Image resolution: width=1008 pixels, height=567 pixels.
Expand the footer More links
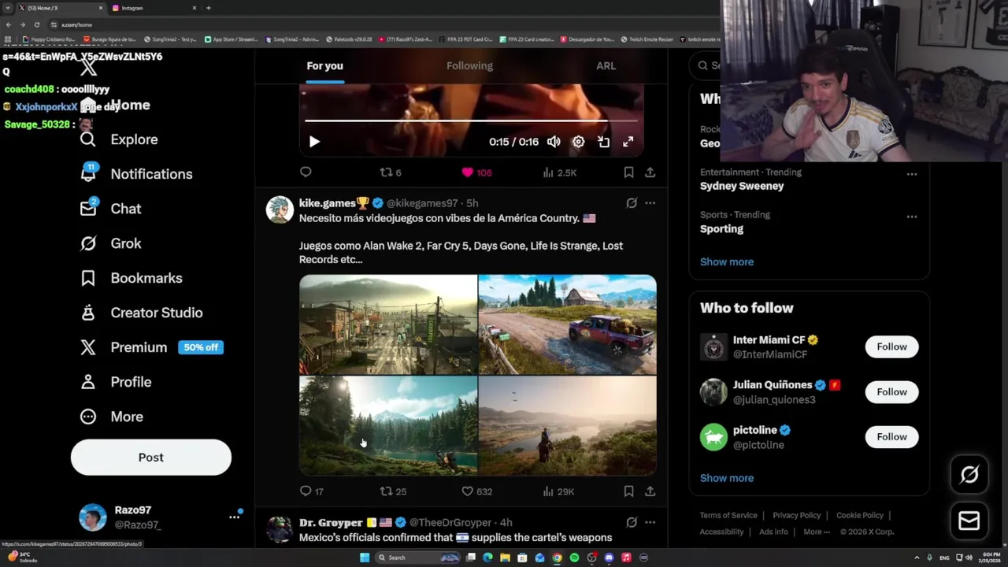(817, 532)
